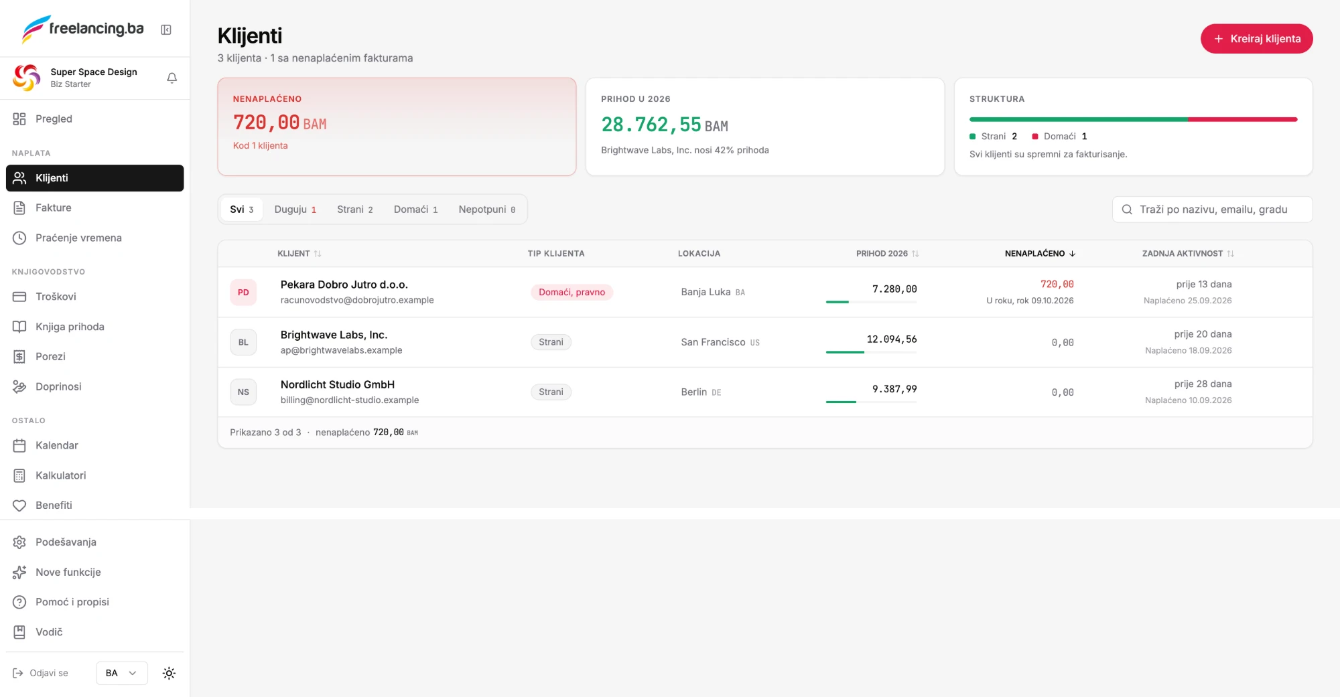Viewport: 1340px width, 697px height.
Task: Open Kalkulatori calculator icon
Action: coord(19,475)
